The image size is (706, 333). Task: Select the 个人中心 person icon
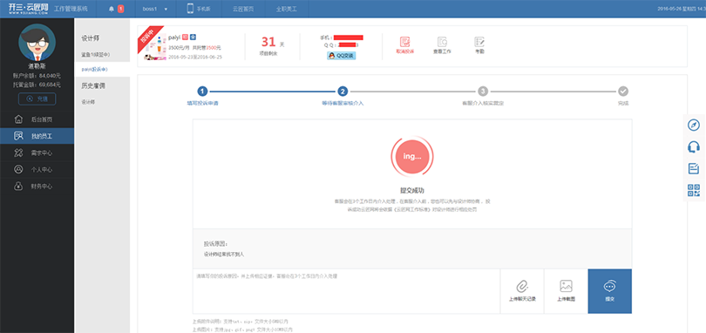pos(18,169)
